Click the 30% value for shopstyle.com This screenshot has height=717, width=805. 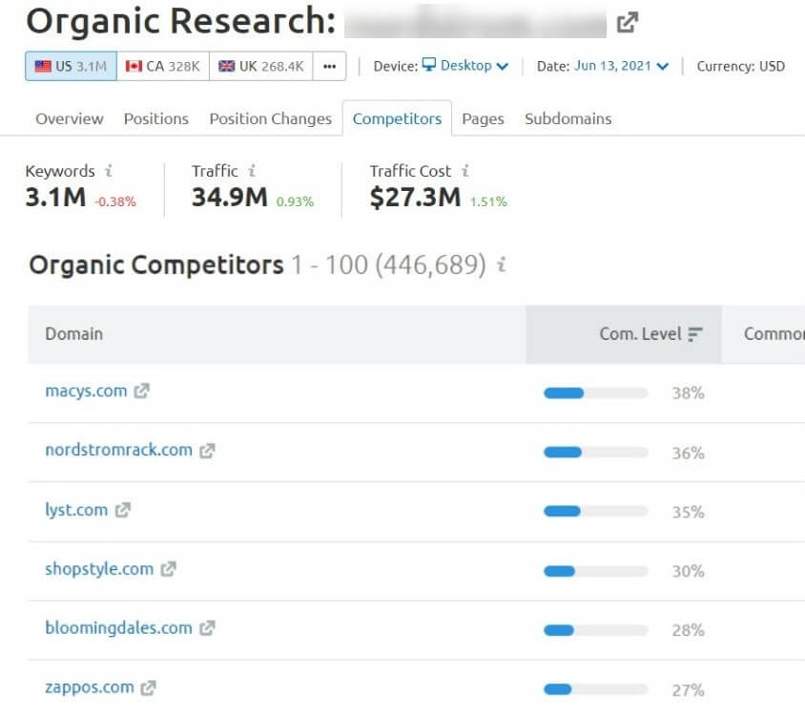pyautogui.click(x=688, y=571)
